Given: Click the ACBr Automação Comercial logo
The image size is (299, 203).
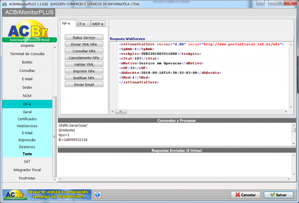Looking at the screenshot, I should point(30,30).
